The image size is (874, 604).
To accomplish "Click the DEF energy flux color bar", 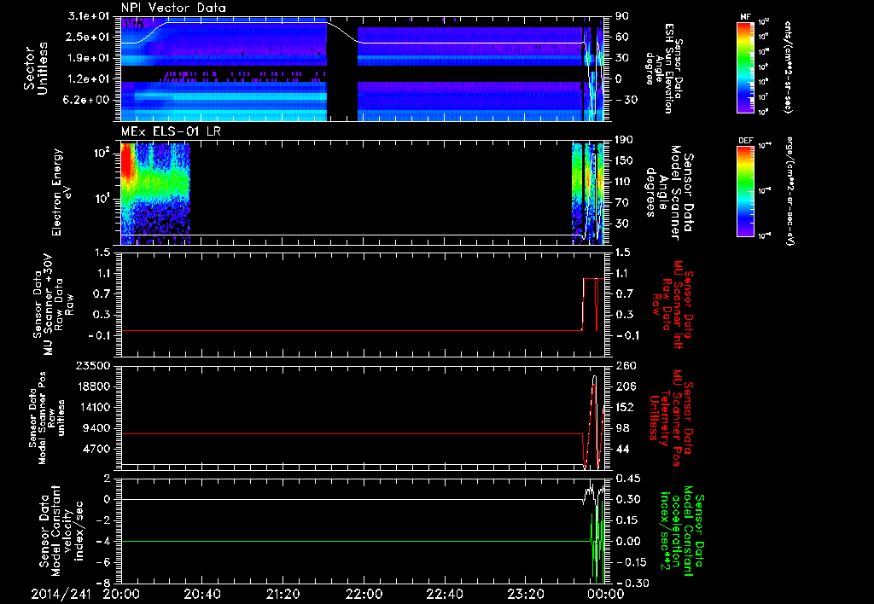I will tap(745, 190).
